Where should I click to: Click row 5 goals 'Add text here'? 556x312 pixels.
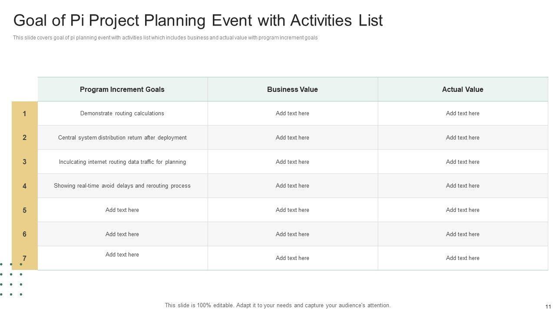click(x=122, y=210)
